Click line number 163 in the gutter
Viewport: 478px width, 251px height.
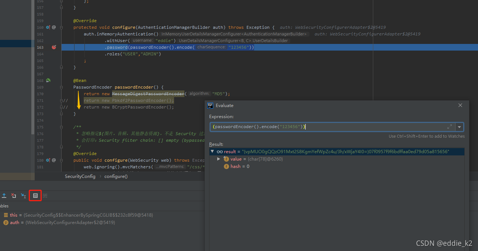(40, 47)
